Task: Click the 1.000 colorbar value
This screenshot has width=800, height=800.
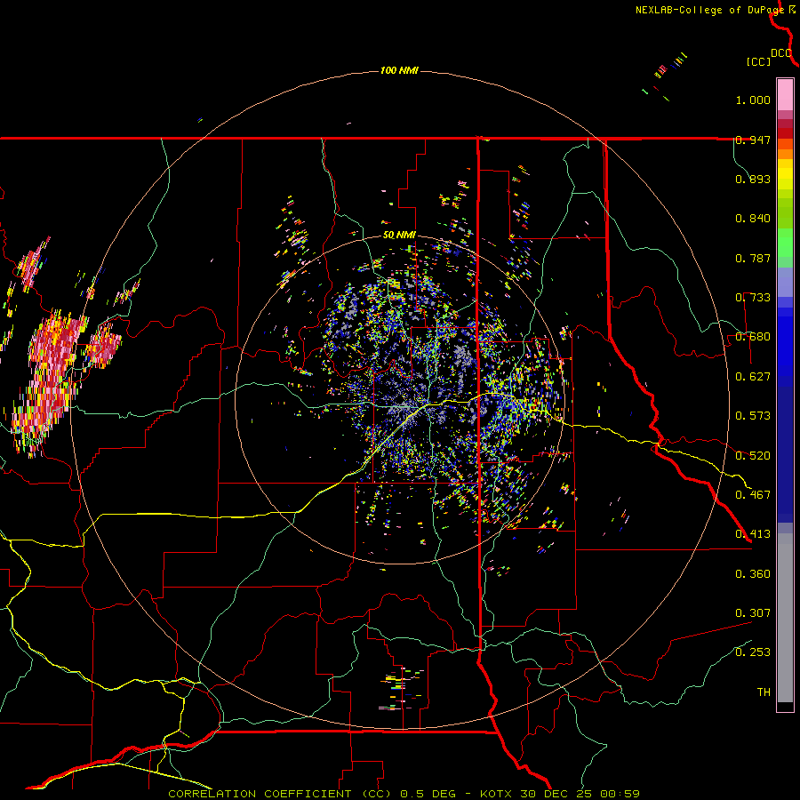Action: pos(753,100)
